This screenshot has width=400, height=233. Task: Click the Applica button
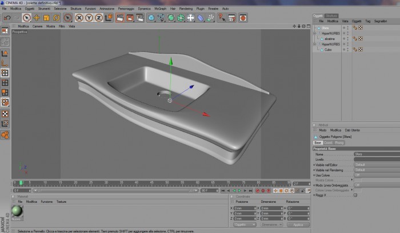(298, 224)
